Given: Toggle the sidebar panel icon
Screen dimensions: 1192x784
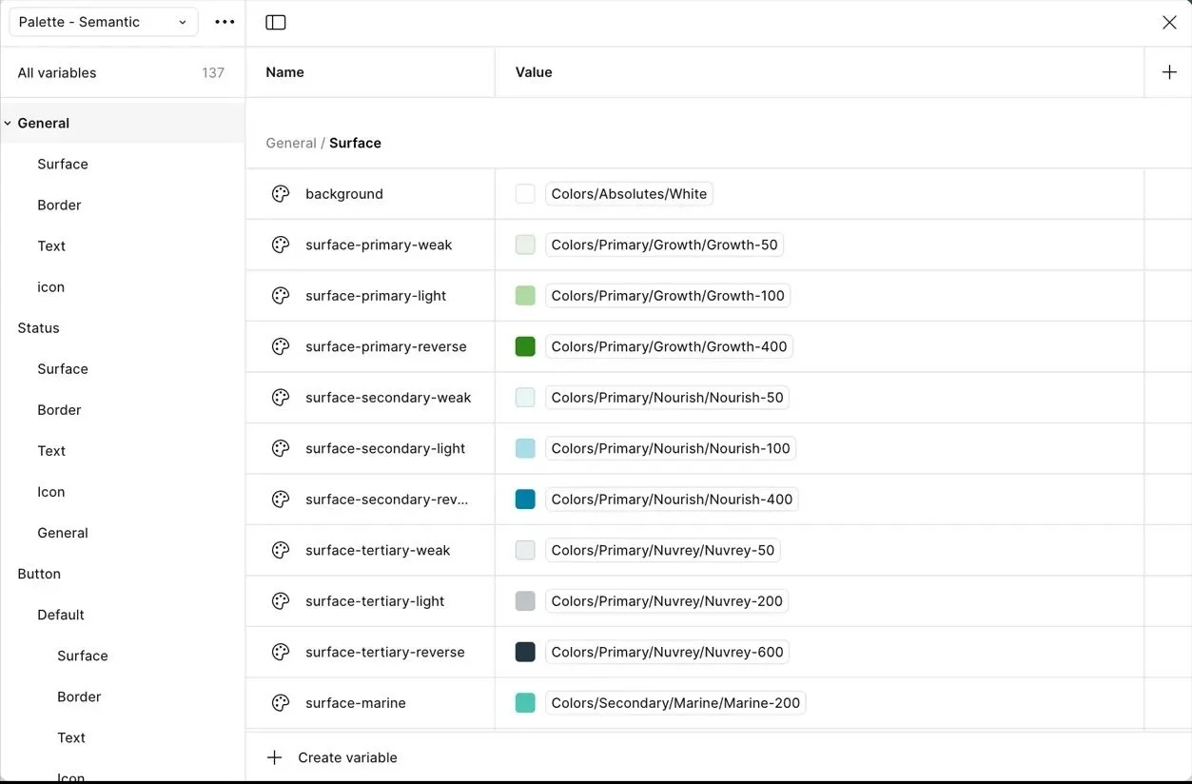Looking at the screenshot, I should (x=276, y=22).
